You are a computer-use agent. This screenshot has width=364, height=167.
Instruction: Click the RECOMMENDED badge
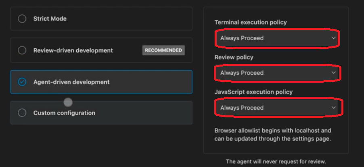pyautogui.click(x=163, y=50)
